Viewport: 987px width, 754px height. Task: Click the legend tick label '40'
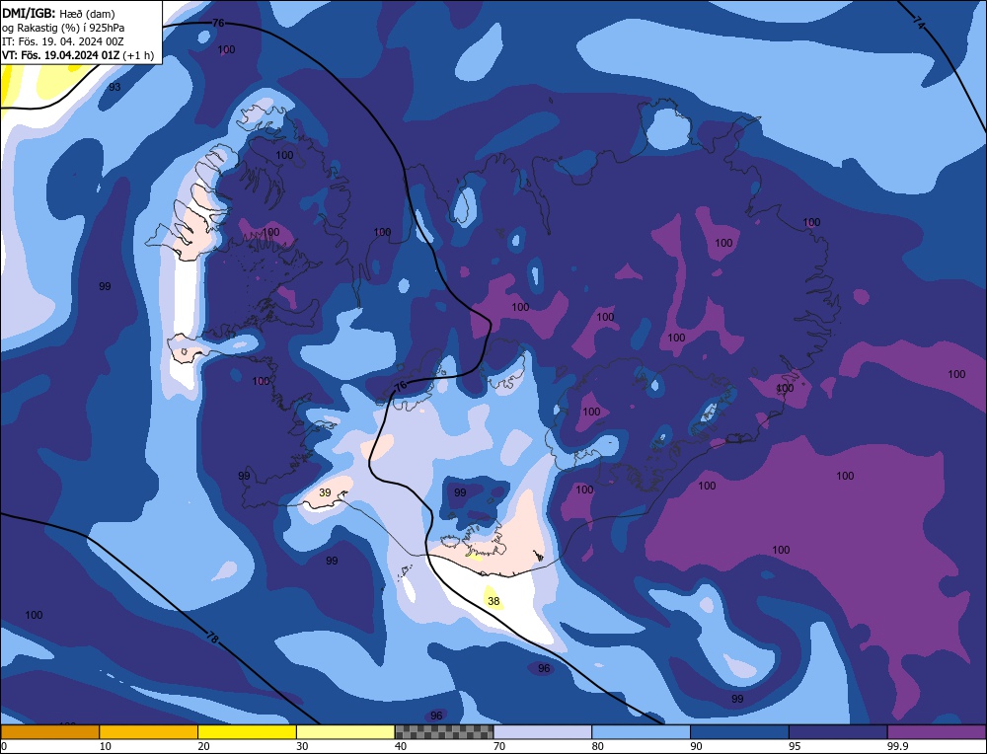pos(401,746)
